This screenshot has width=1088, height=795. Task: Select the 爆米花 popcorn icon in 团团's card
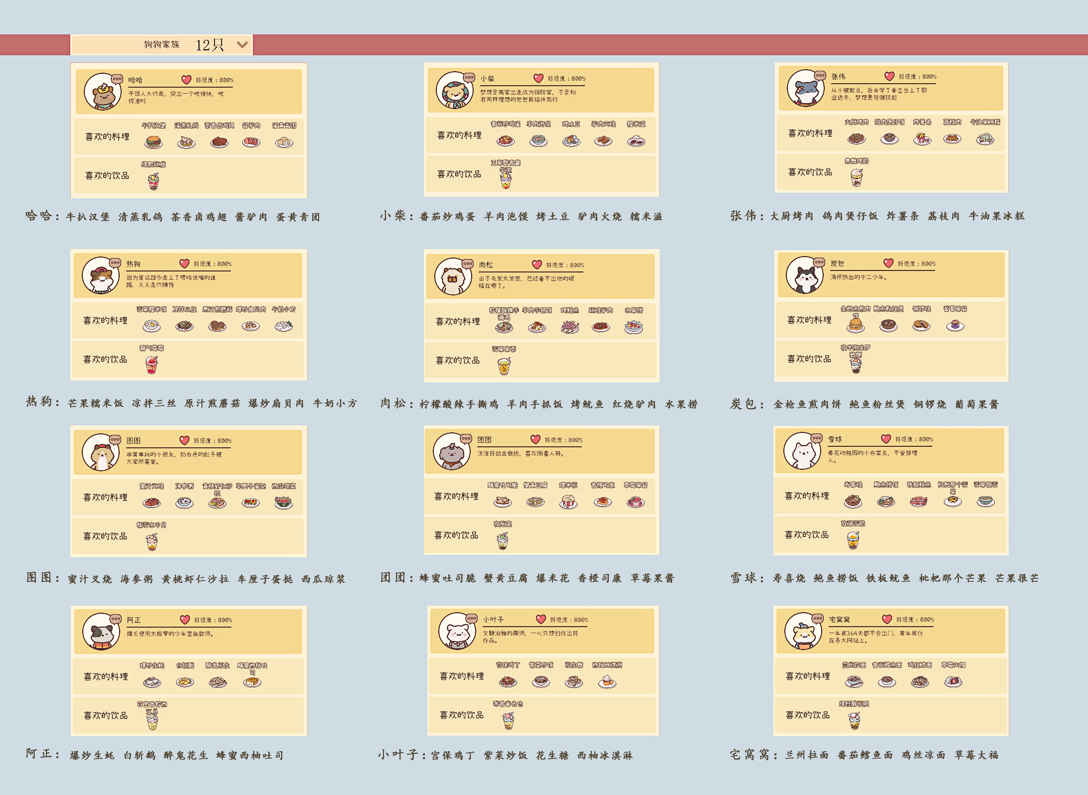click(568, 502)
